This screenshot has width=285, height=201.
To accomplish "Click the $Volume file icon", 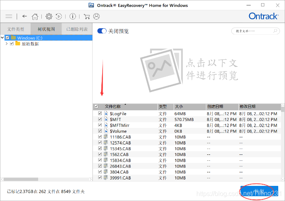I will click(106, 131).
